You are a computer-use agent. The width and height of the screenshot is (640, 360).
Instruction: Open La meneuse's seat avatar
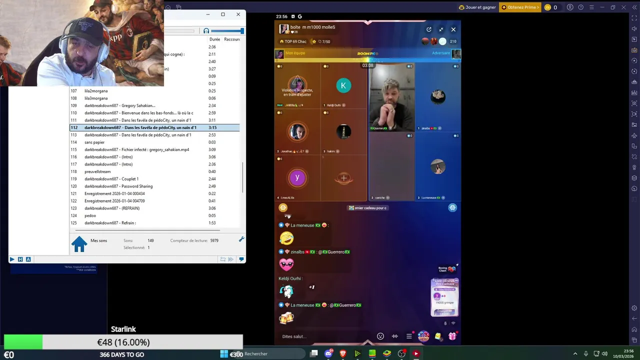[x=438, y=166]
